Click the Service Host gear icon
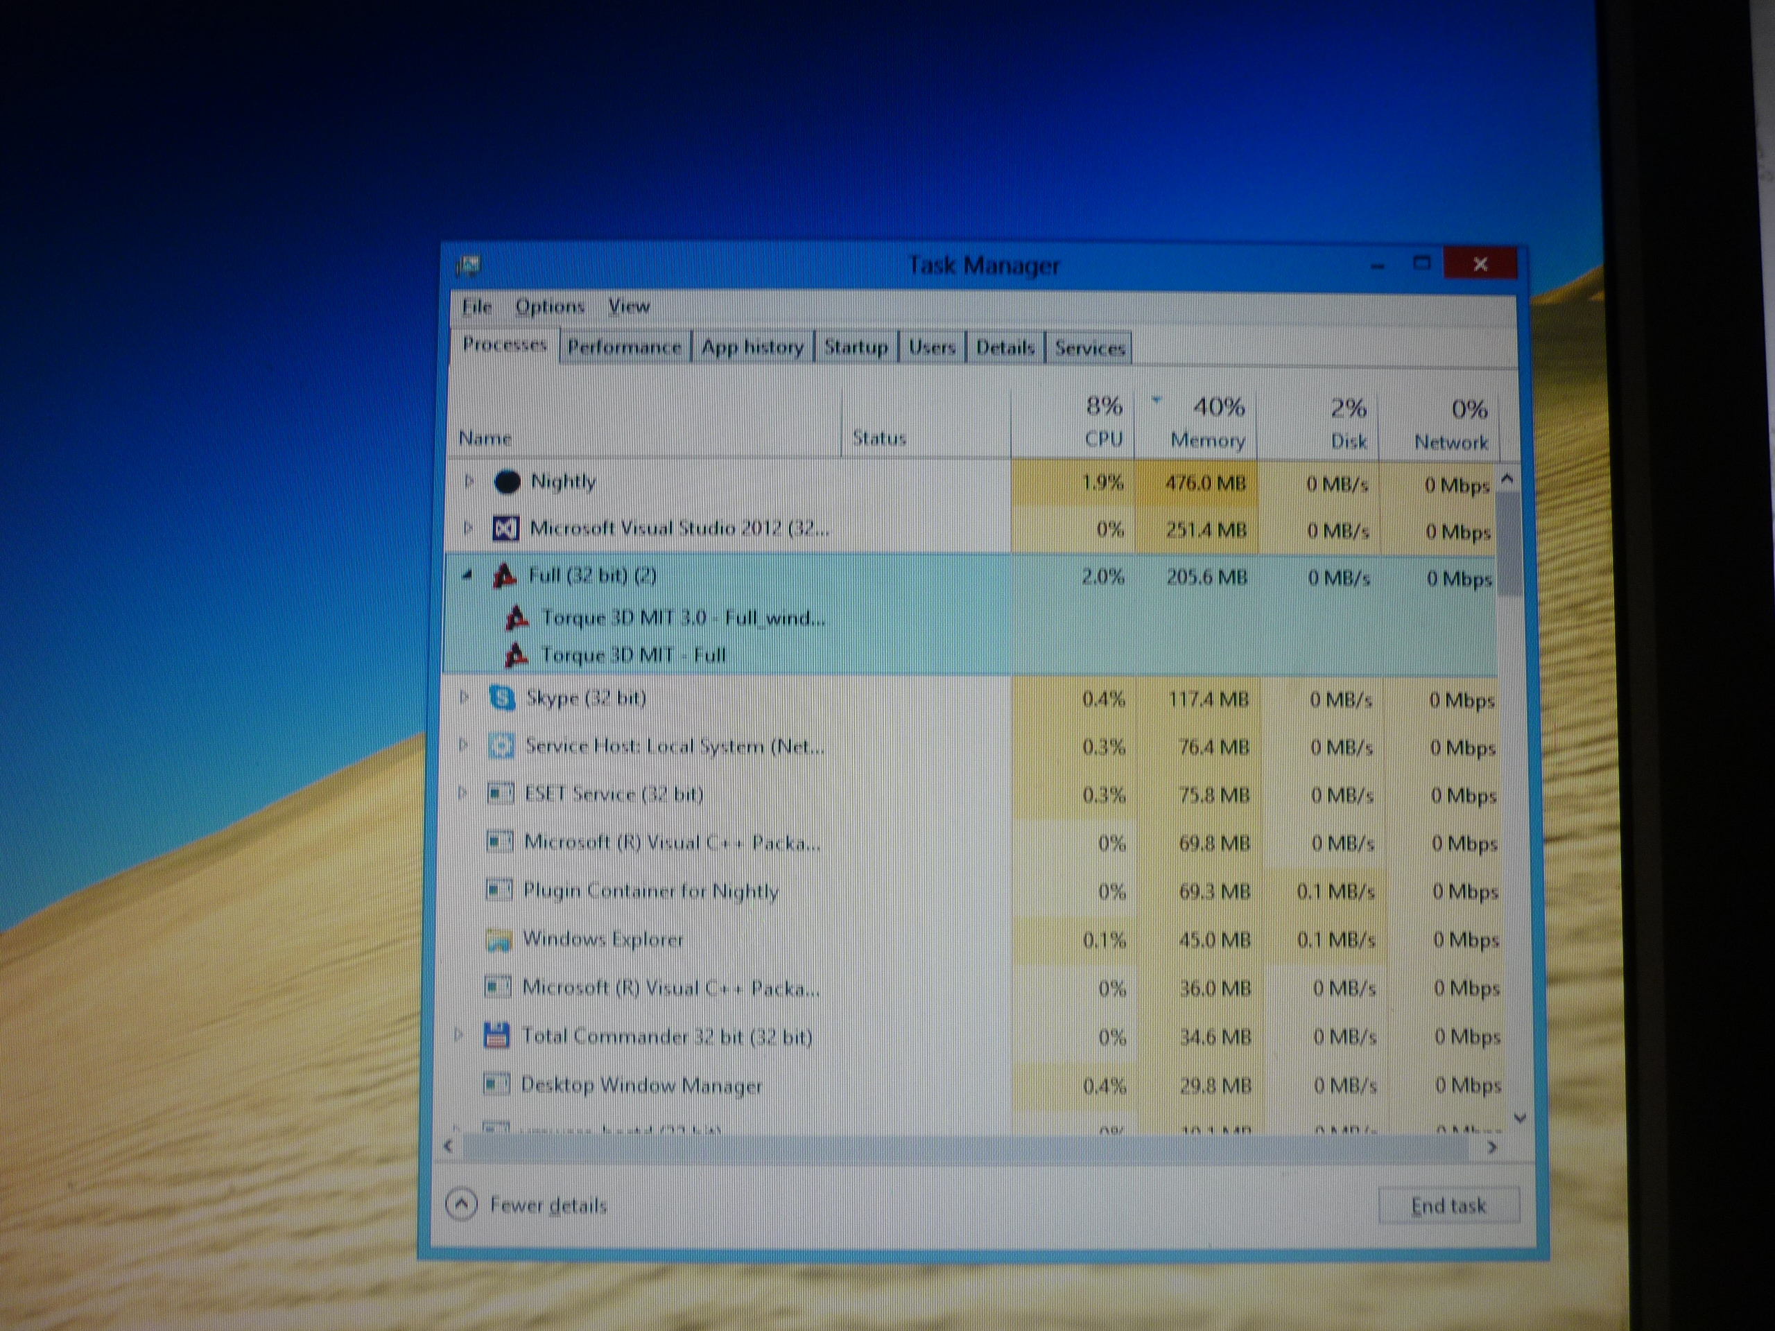Viewport: 1775px width, 1331px height. 501,746
